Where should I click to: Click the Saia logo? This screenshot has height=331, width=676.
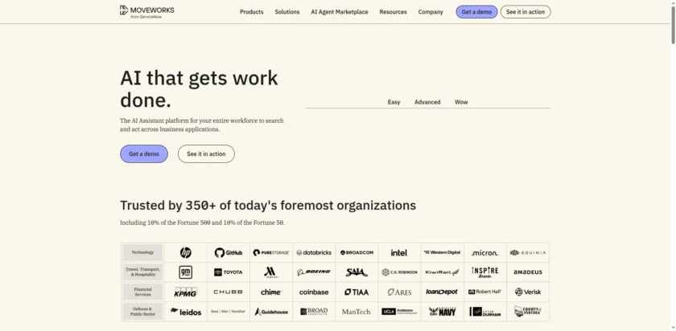(357, 272)
